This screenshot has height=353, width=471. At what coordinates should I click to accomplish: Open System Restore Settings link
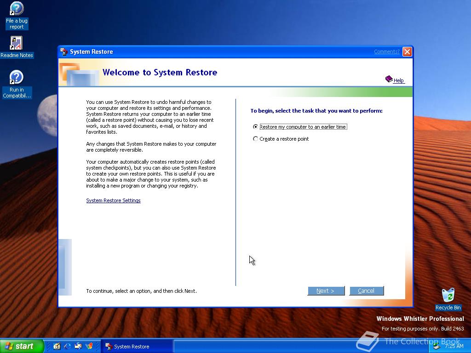coord(113,200)
